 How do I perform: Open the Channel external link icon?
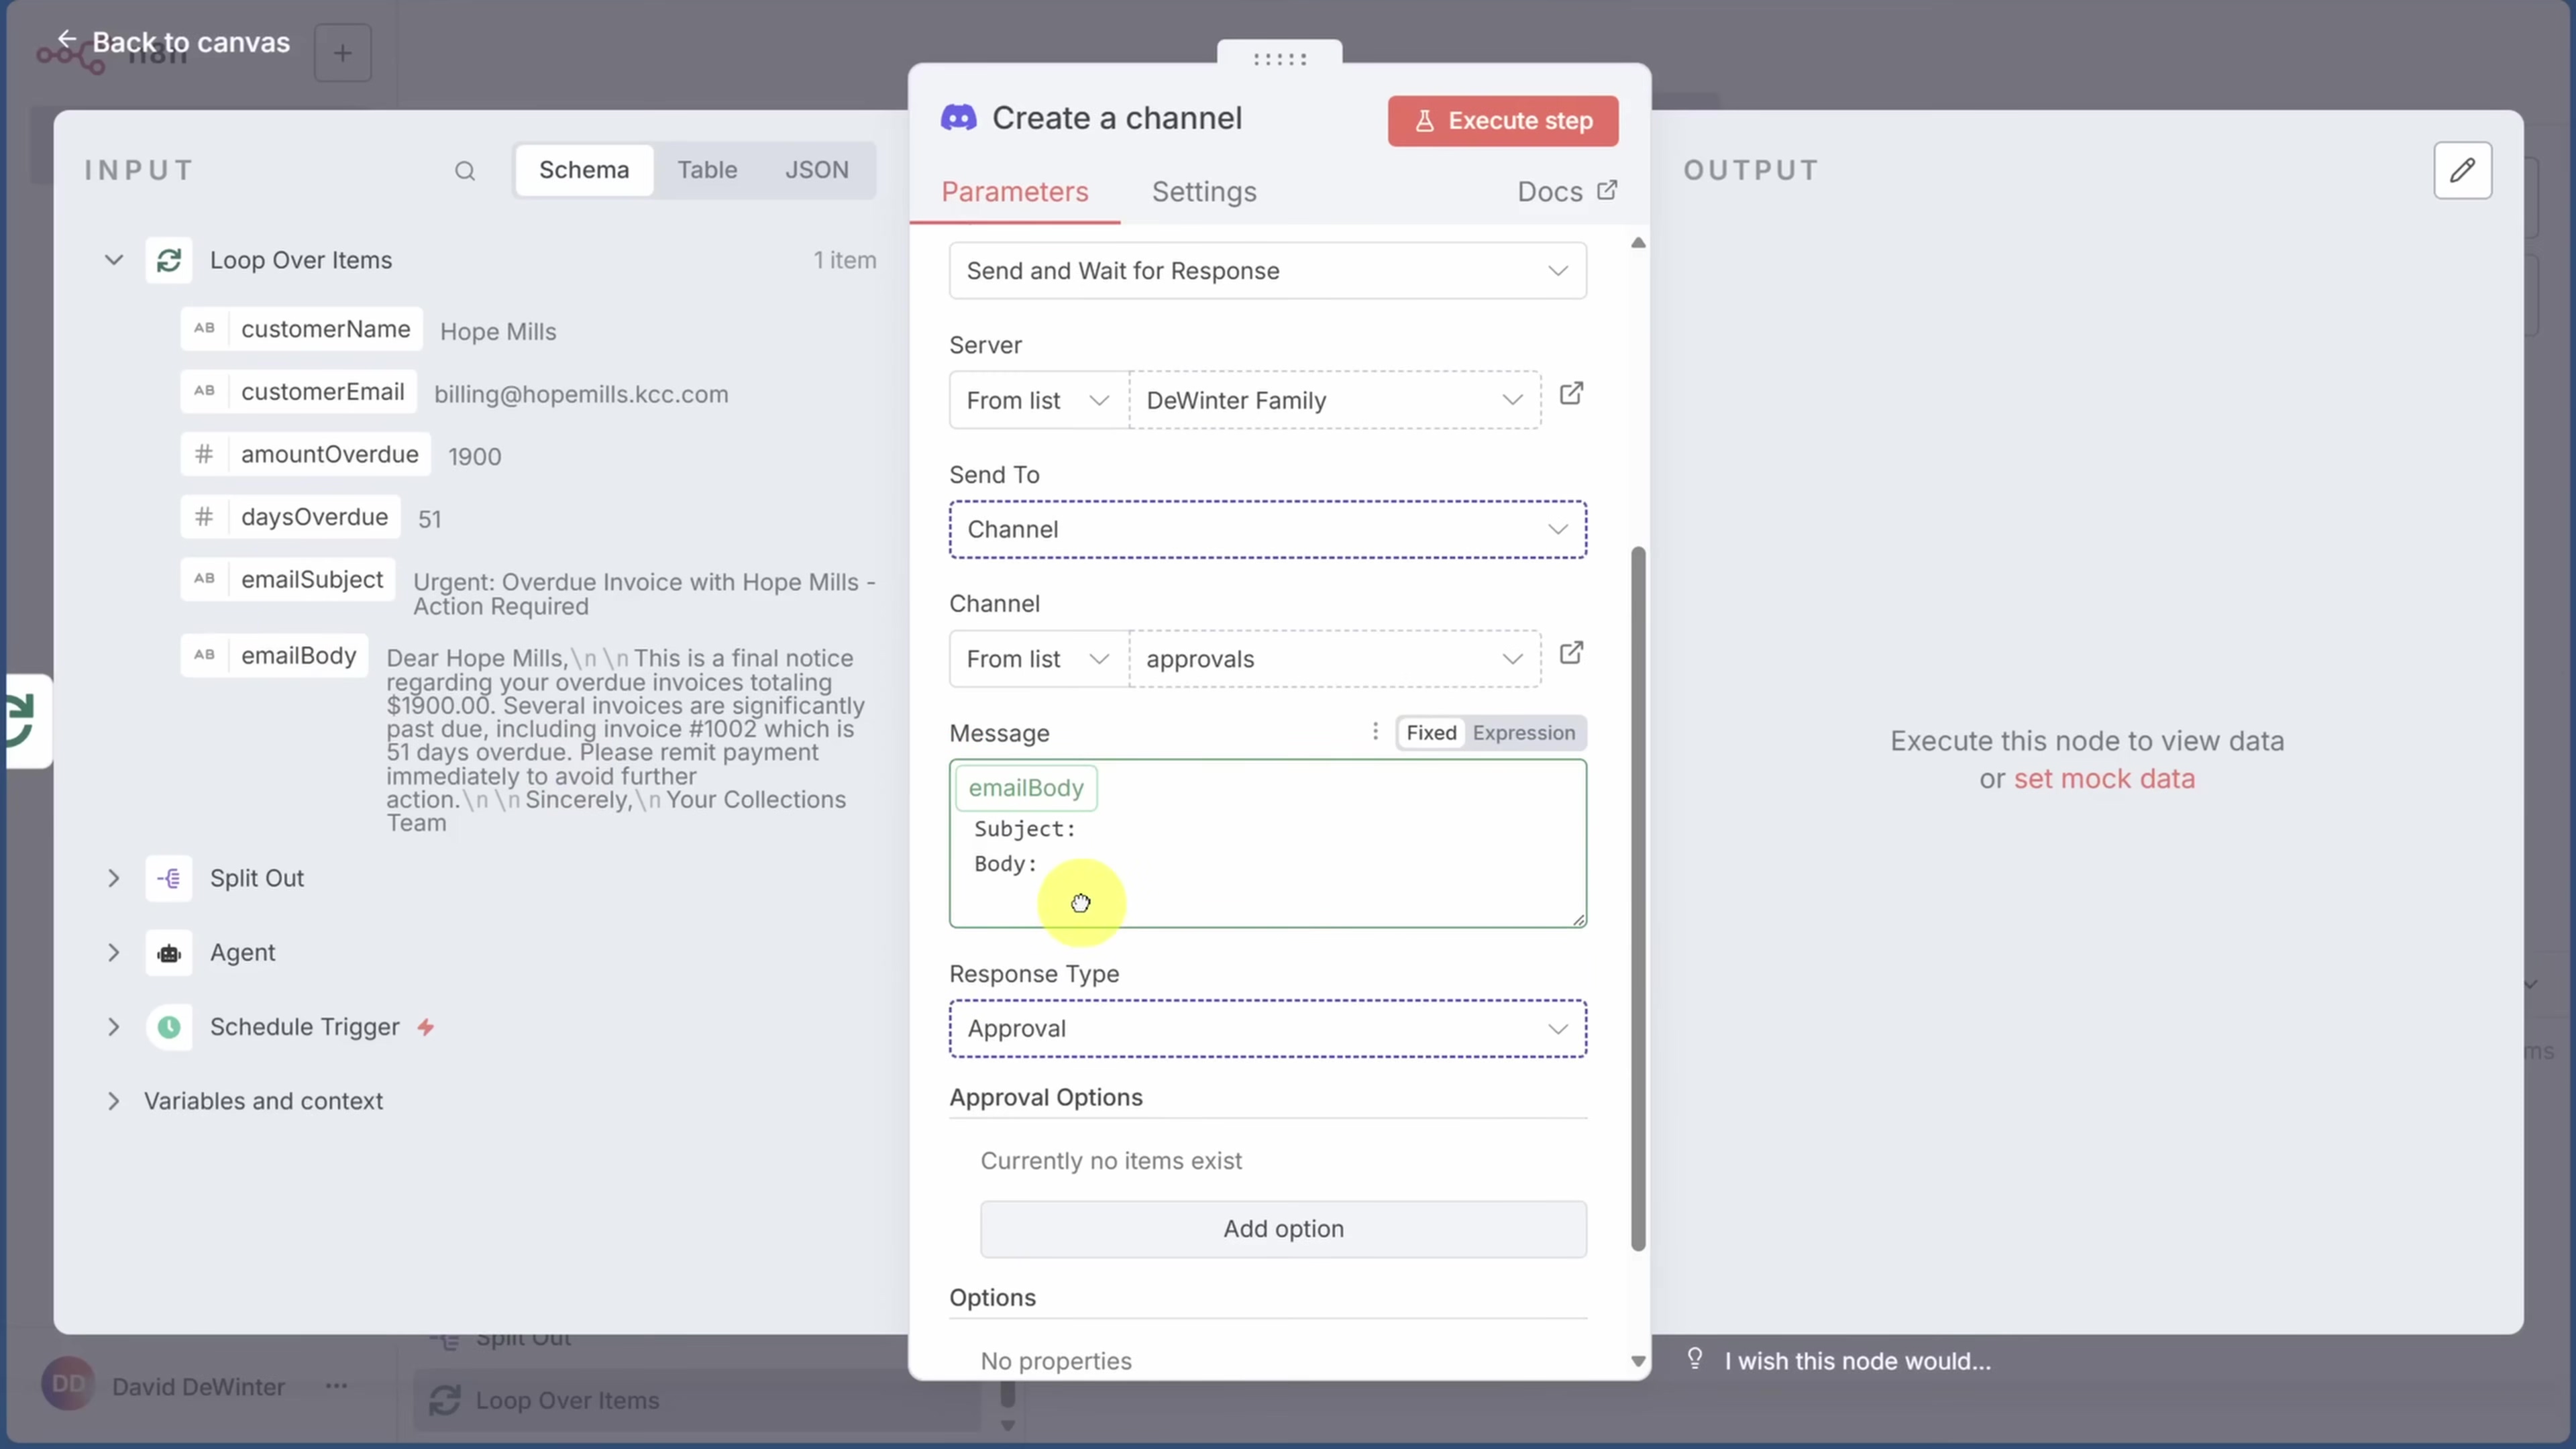(x=1571, y=653)
